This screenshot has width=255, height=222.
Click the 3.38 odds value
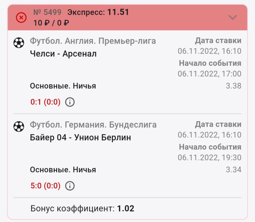233,86
